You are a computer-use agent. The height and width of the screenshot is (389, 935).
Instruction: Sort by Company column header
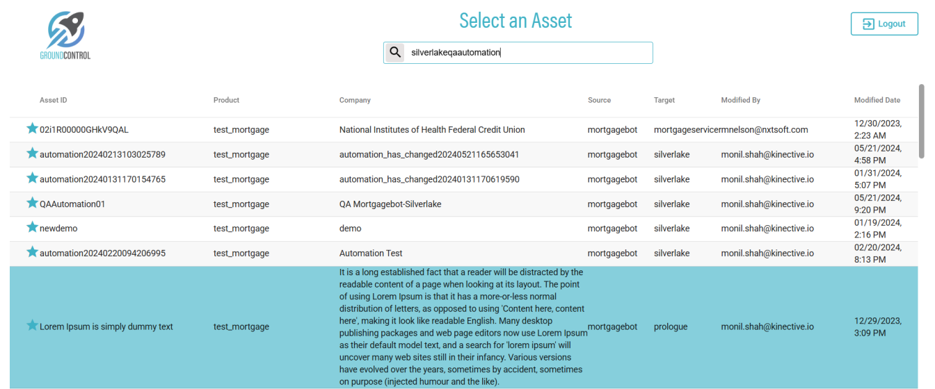click(x=355, y=100)
